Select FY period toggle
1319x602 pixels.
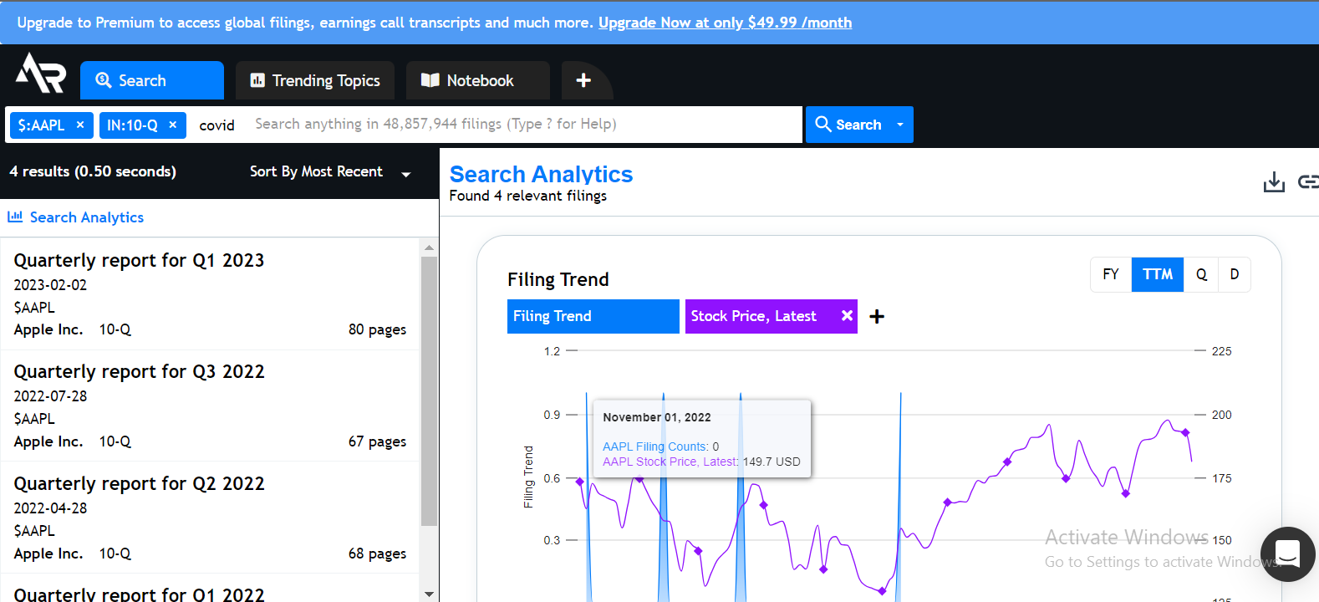[x=1111, y=274]
